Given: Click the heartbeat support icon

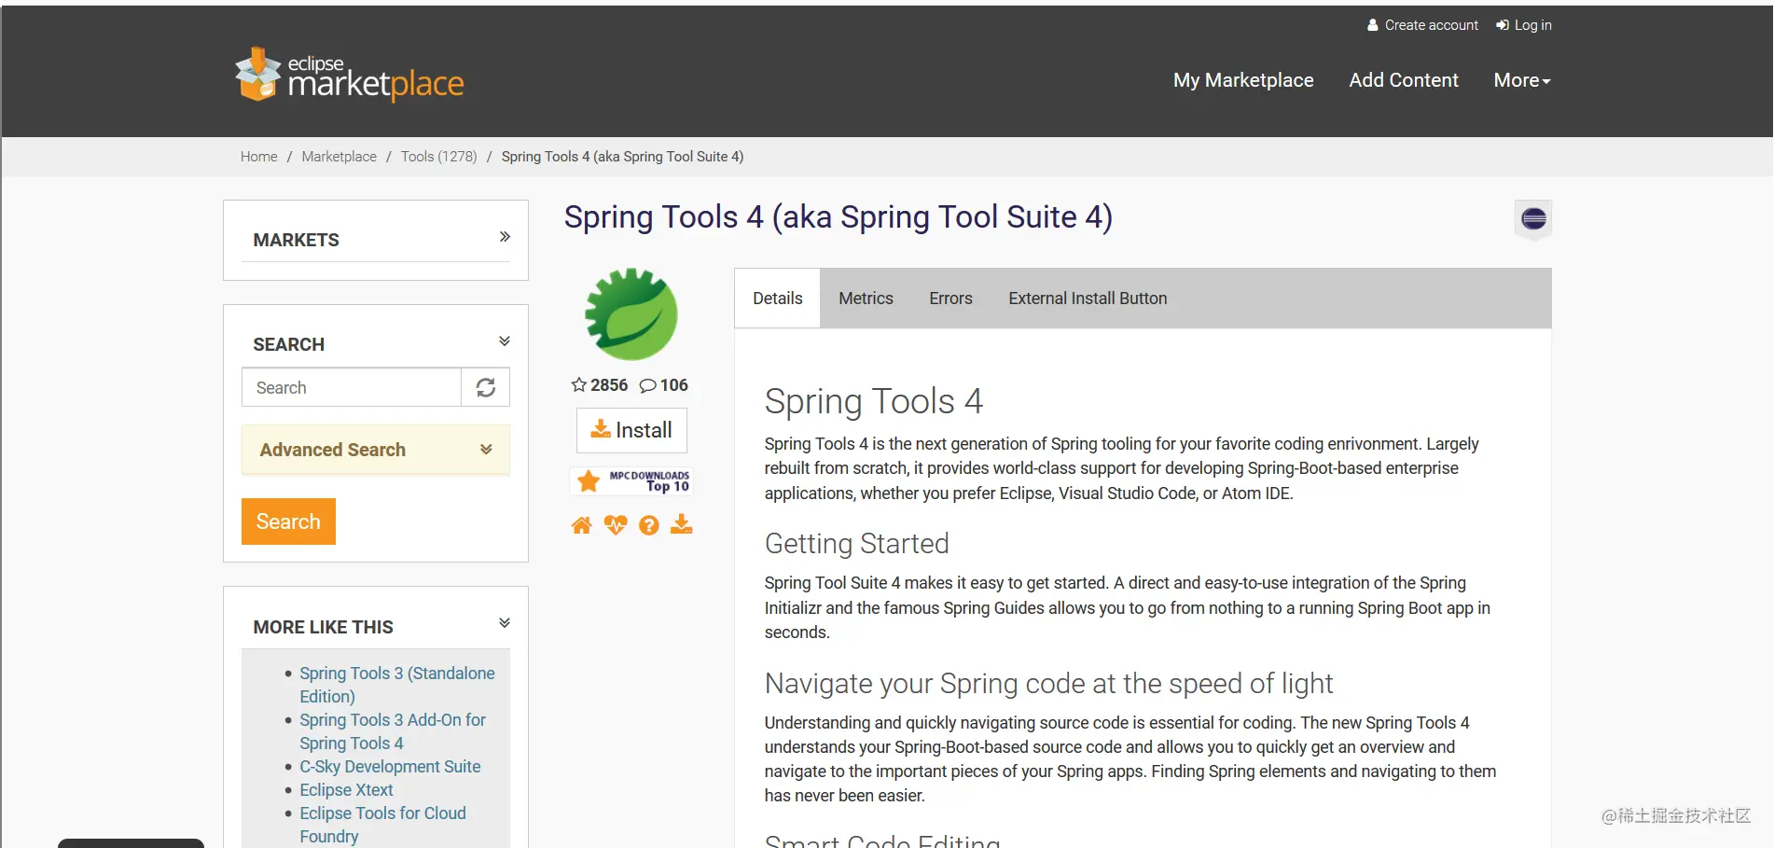Looking at the screenshot, I should 616,525.
